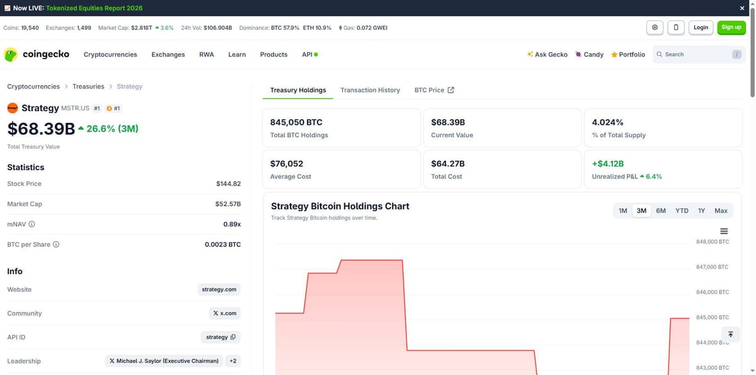Click the scroll-to-top arrow button
Viewport: 756px width, 375px height.
point(730,334)
